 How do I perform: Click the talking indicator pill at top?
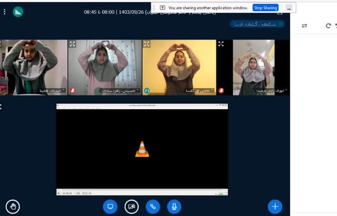click(257, 24)
